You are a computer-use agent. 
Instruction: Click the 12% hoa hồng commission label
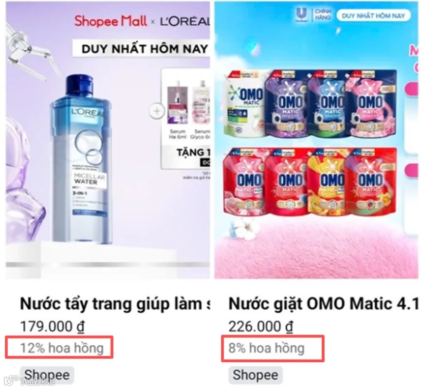coord(62,348)
